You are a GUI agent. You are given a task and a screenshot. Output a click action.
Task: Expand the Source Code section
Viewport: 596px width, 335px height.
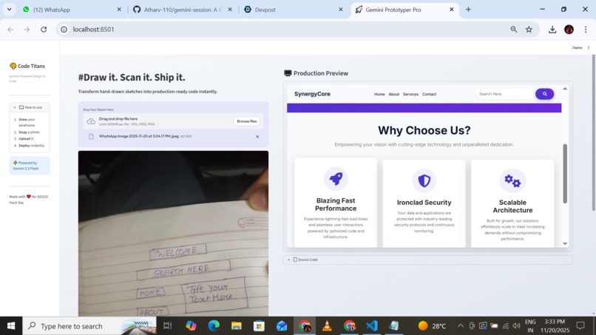pos(428,260)
